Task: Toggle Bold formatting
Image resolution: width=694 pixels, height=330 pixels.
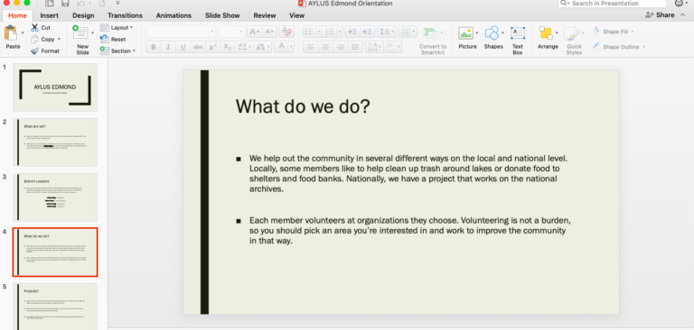Action: (x=153, y=47)
